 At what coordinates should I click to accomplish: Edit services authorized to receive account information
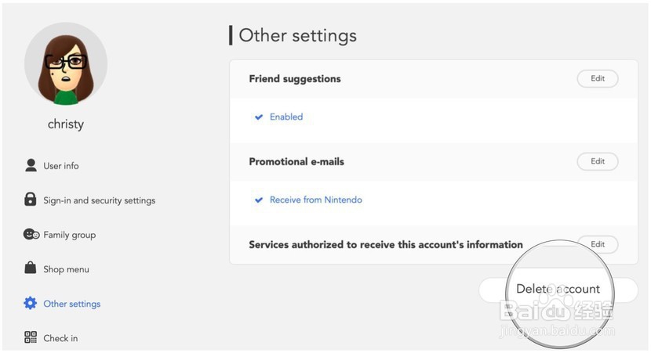(x=598, y=244)
